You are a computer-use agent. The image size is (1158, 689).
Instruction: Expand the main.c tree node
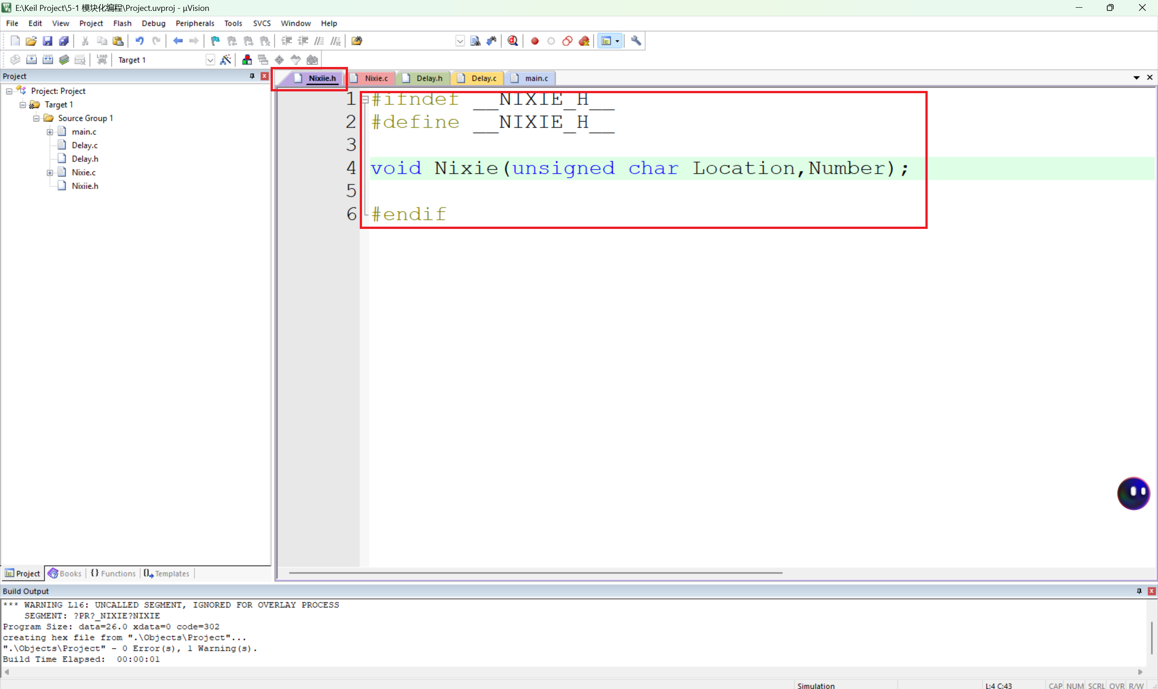(x=50, y=132)
